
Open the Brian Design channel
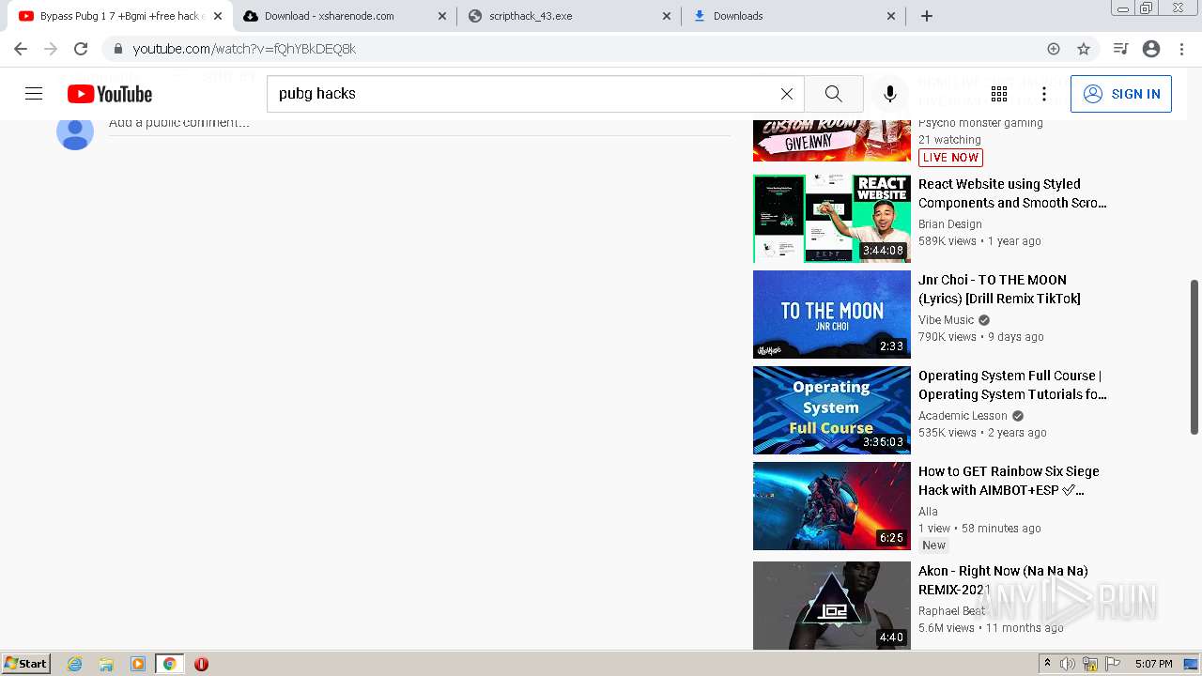[x=950, y=224]
